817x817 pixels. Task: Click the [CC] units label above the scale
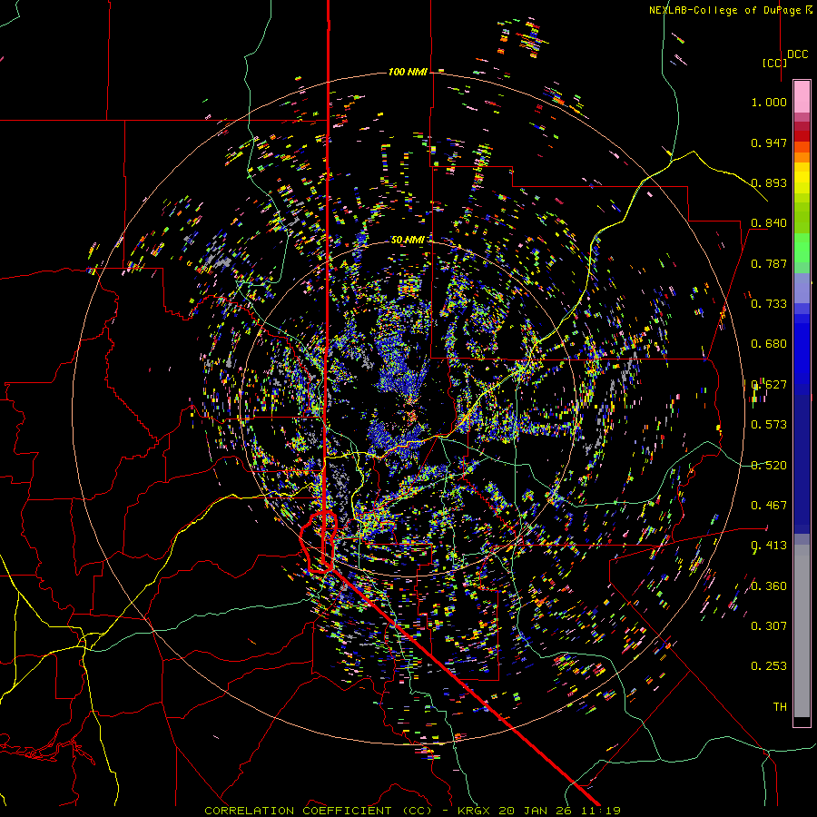[774, 63]
